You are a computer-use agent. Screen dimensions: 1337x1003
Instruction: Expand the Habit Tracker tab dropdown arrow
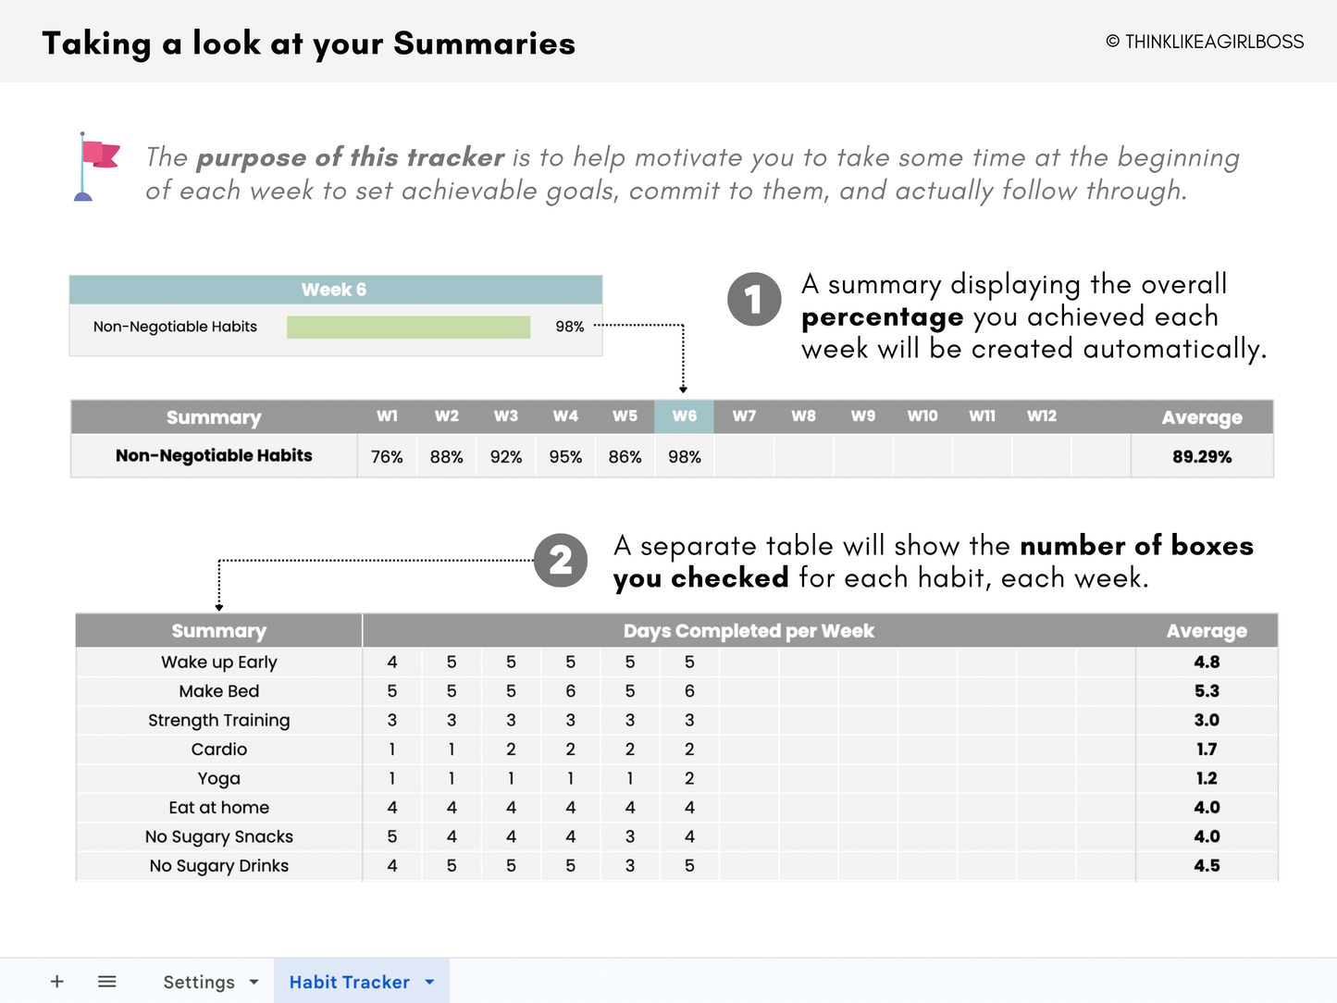[429, 983]
